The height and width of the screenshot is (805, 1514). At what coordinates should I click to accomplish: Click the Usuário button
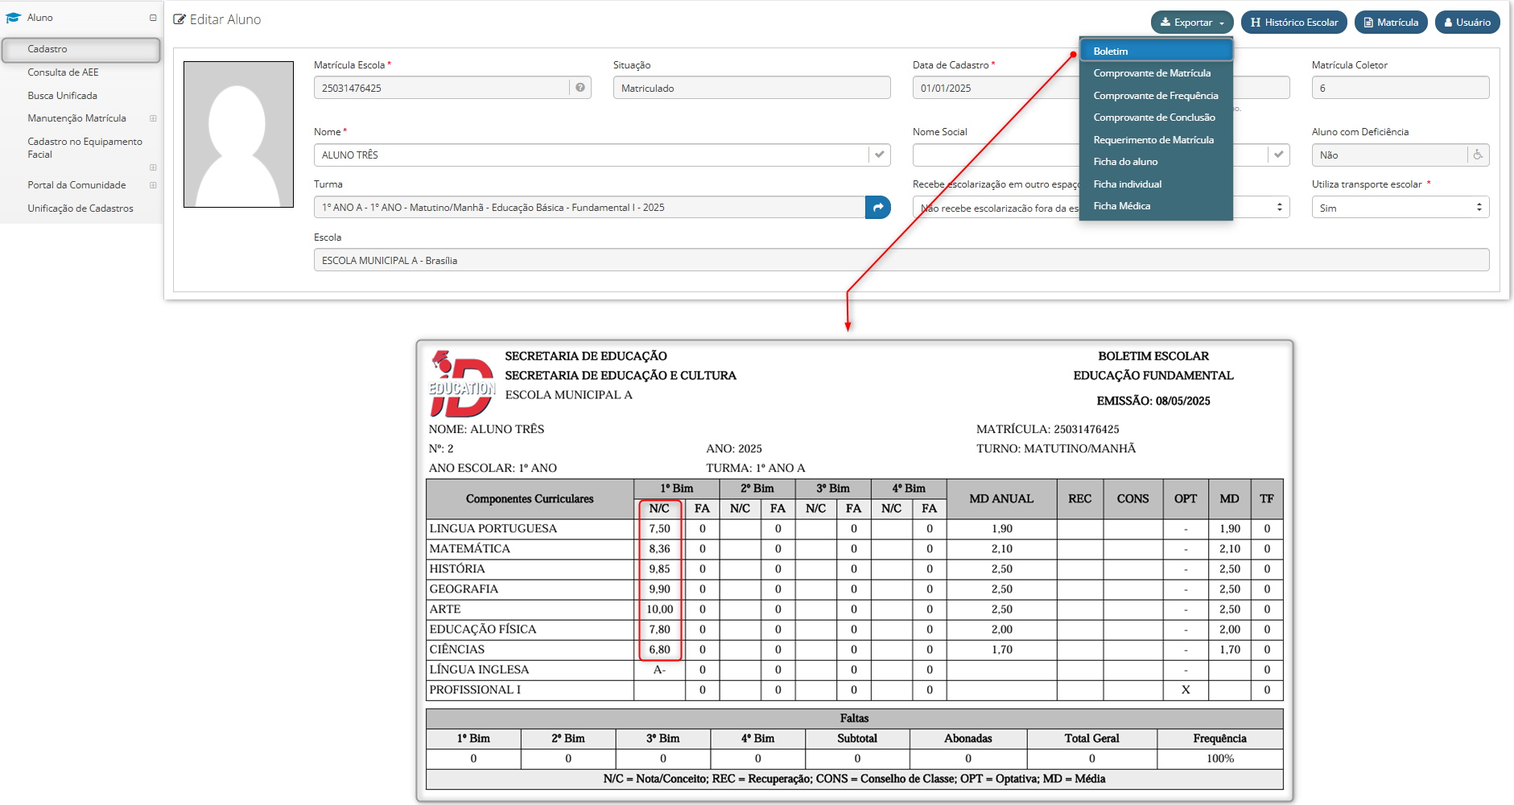(1467, 23)
